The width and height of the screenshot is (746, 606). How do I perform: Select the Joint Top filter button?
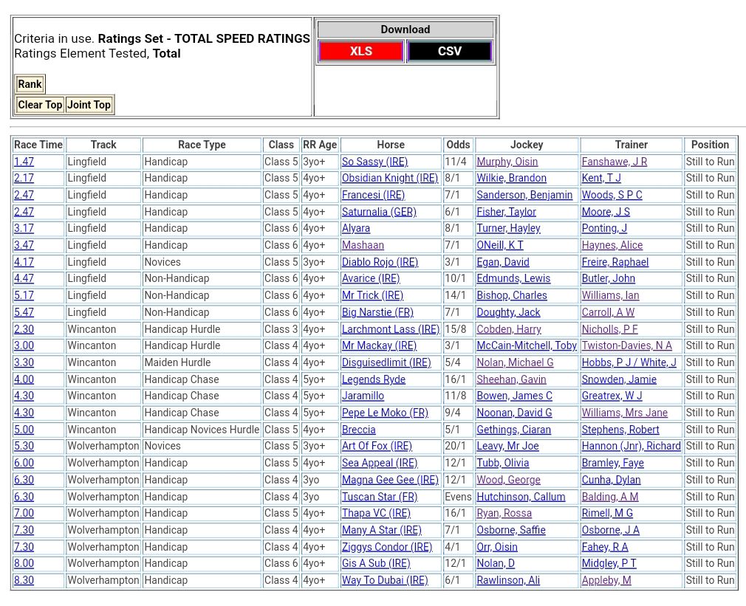89,105
